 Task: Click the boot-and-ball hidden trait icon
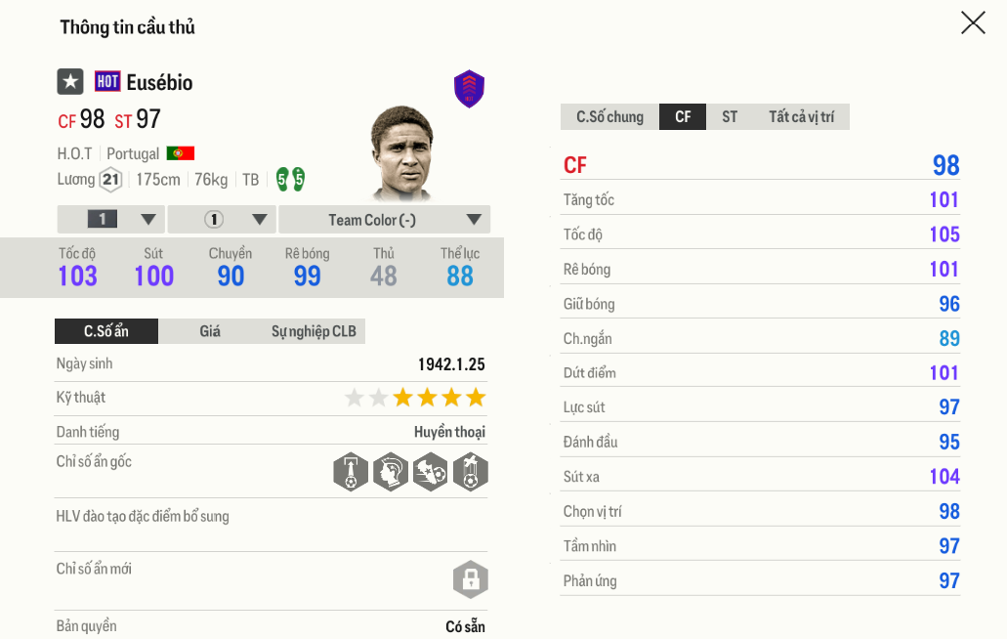[x=431, y=472]
